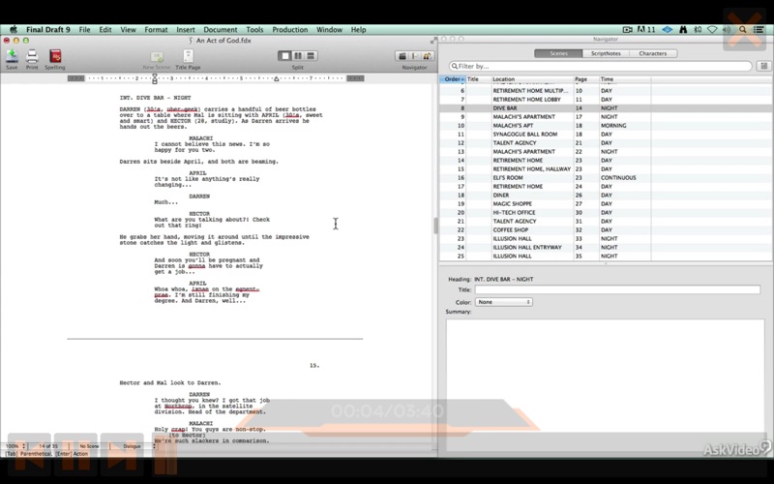
Task: Switch to the Scenes tab in Navigator
Action: coord(558,53)
